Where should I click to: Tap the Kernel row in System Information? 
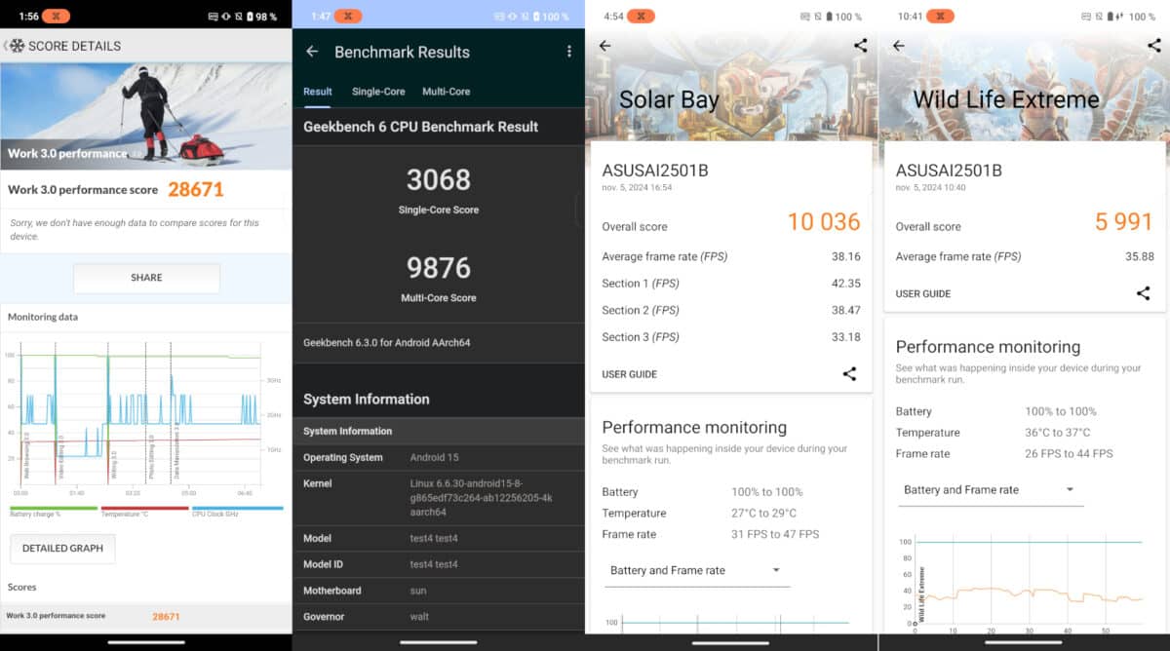click(x=439, y=497)
